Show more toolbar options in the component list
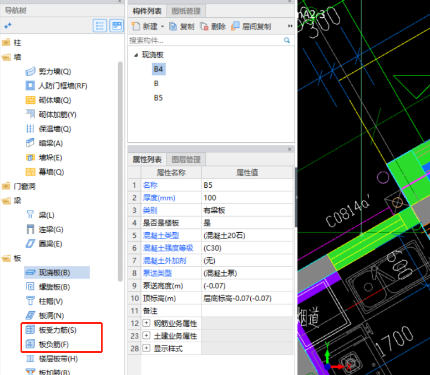This screenshot has width=430, height=375. click(x=290, y=26)
